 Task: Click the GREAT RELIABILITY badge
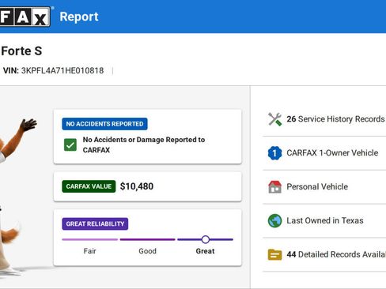pyautogui.click(x=95, y=224)
